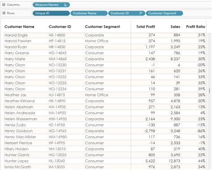Select the name Heather Jas

pyautogui.click(x=15, y=95)
